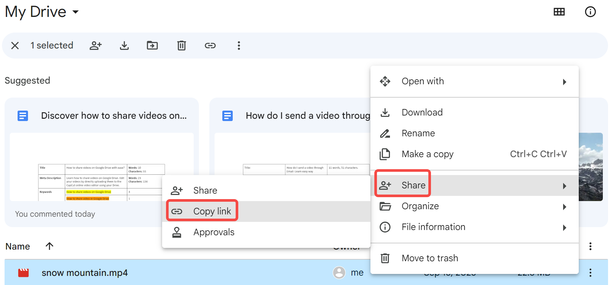Select Rename in the context menu
The image size is (610, 285).
(418, 133)
